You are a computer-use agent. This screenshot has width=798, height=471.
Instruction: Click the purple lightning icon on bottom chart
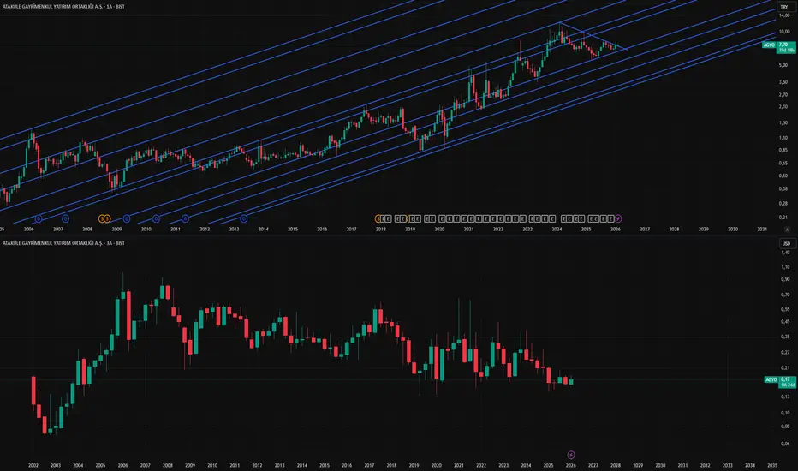(571, 455)
